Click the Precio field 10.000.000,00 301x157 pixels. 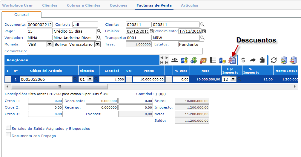click(x=149, y=79)
